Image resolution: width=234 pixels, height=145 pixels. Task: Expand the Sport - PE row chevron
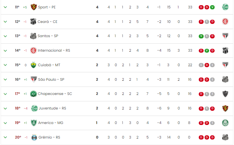tap(5, 7)
